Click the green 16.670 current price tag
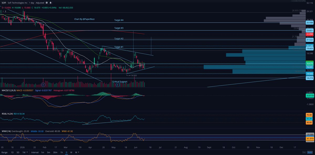 (309, 63)
